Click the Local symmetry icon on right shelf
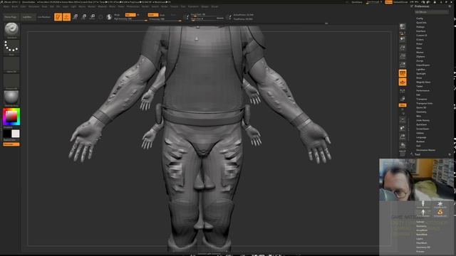Screen dimensions: 456x256 403,90
